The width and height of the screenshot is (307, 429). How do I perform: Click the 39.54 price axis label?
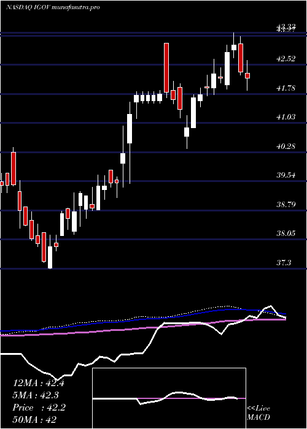(x=286, y=175)
